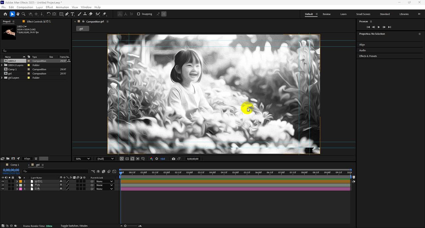Switch to the Comp 1 timeline tab
The image size is (425, 228).
click(15, 165)
